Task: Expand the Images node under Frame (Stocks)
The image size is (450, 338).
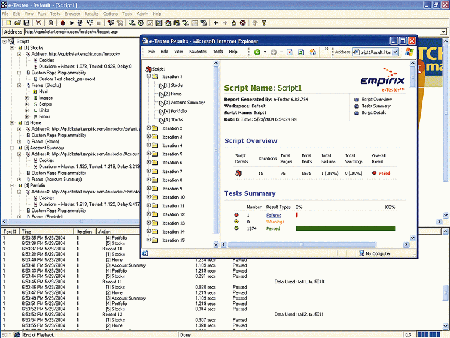Action: pyautogui.click(x=26, y=98)
